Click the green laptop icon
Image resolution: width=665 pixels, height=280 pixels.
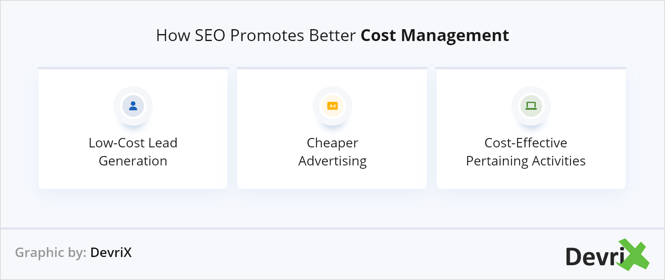(531, 106)
